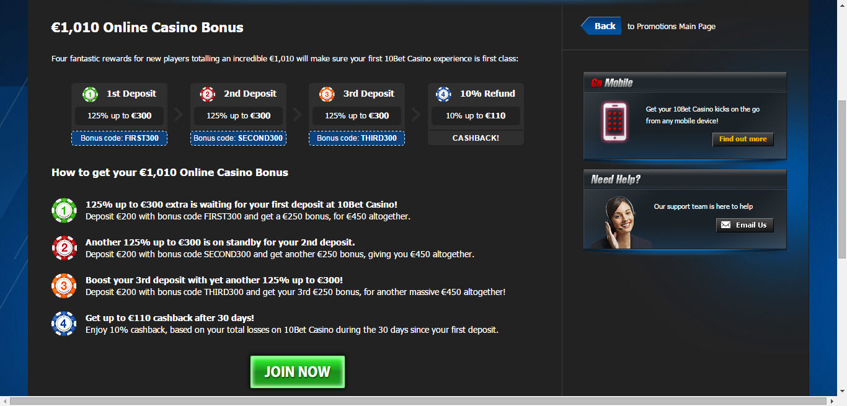This screenshot has height=406, width=847.
Task: Click 'Another 125% up to €300' bold line
Action: tap(220, 242)
